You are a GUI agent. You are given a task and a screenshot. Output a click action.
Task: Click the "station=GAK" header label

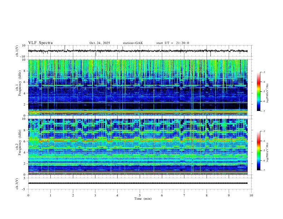tap(133, 43)
